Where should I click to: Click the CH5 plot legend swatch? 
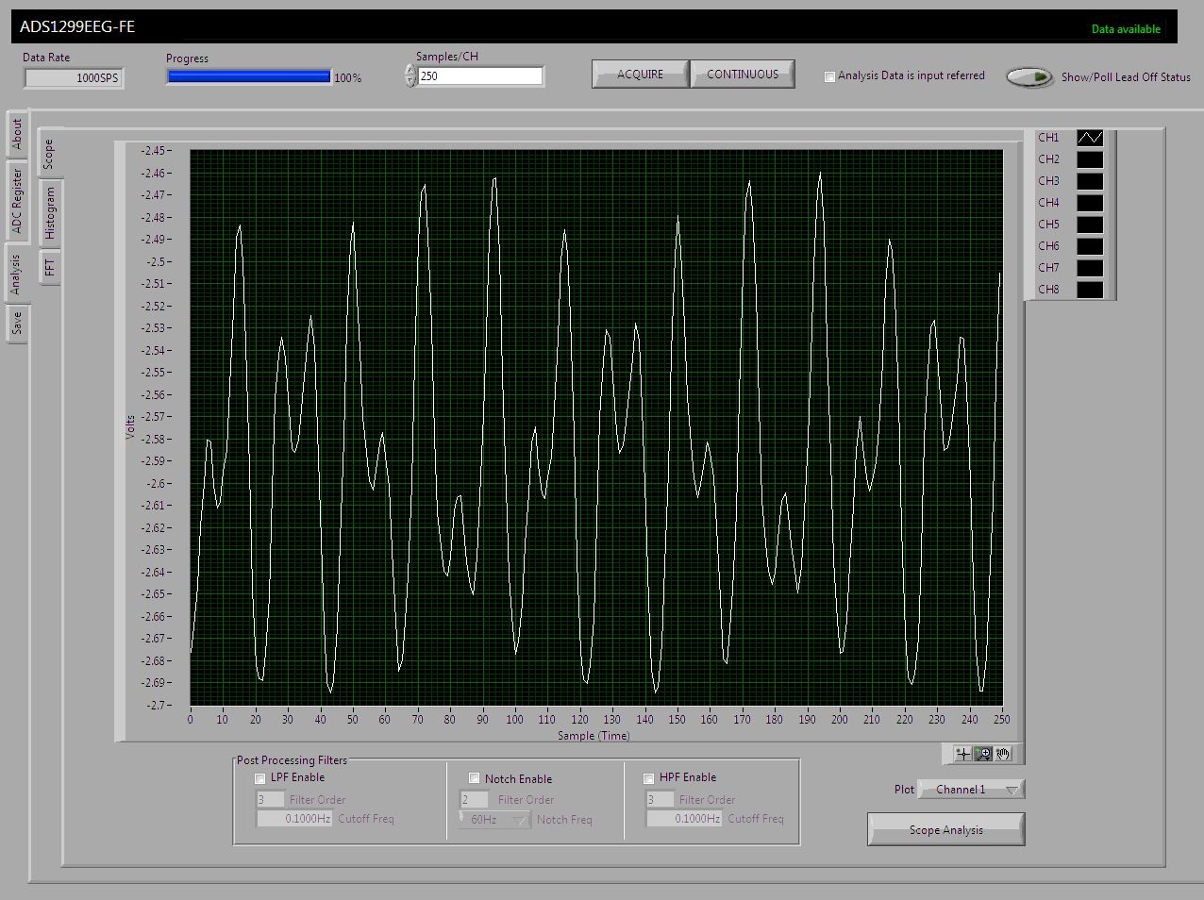pyautogui.click(x=1090, y=225)
